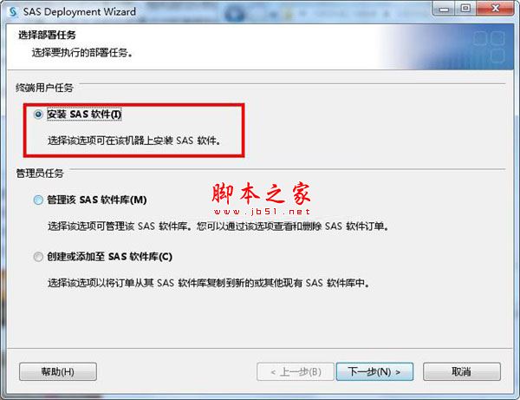Cancel the wizard with 取消 button

(462, 371)
